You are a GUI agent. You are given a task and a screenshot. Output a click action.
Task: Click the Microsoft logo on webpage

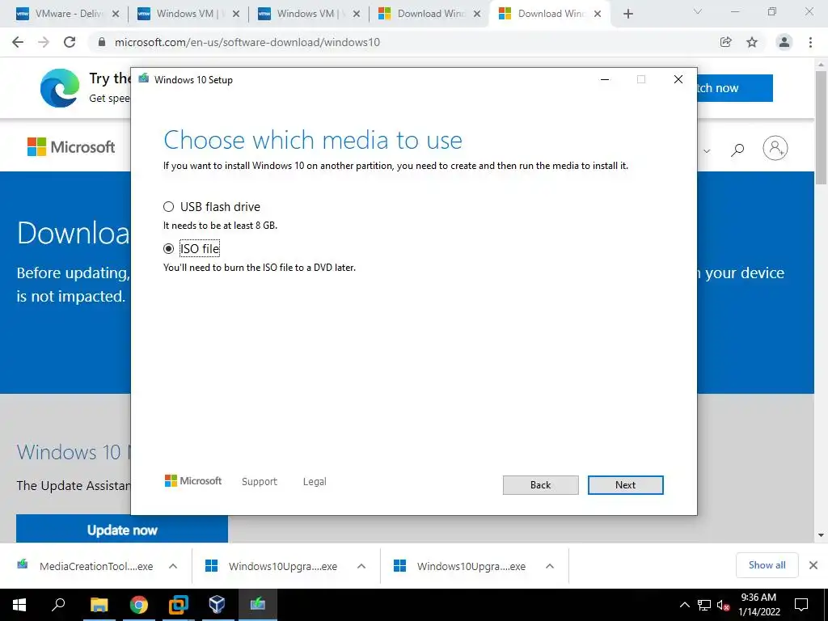tap(71, 147)
